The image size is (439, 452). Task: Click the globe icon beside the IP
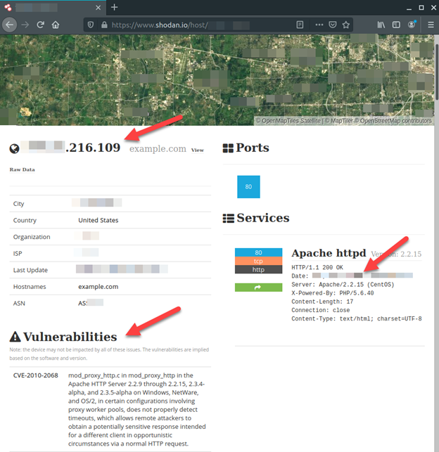(14, 149)
